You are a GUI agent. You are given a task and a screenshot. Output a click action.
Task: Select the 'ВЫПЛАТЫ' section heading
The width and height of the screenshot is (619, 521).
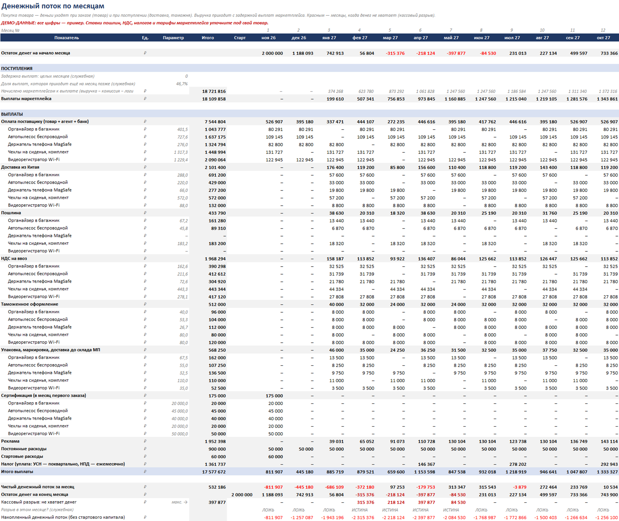point(12,114)
